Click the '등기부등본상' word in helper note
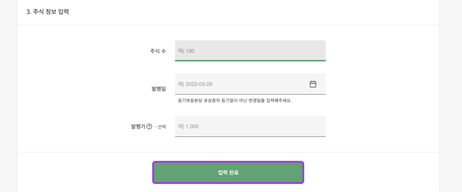462x192 pixels. 190,101
